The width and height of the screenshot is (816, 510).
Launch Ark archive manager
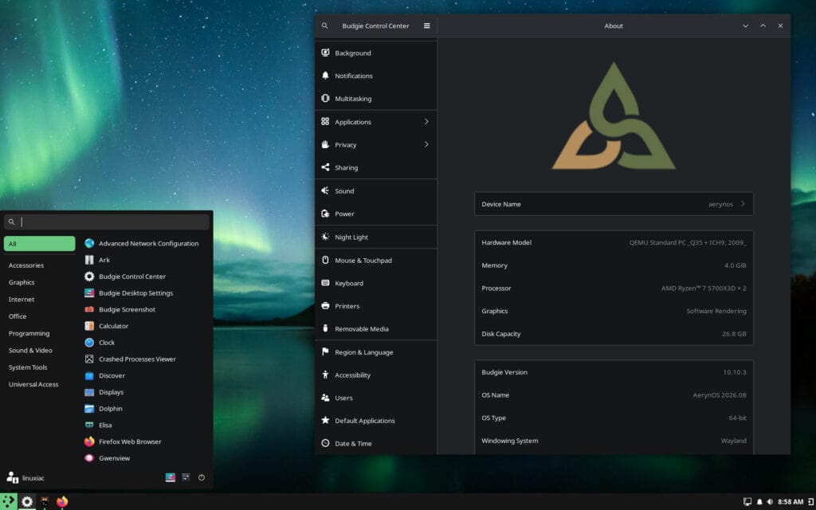(146, 261)
